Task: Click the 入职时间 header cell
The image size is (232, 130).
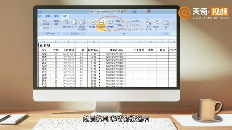Action: 69,50
